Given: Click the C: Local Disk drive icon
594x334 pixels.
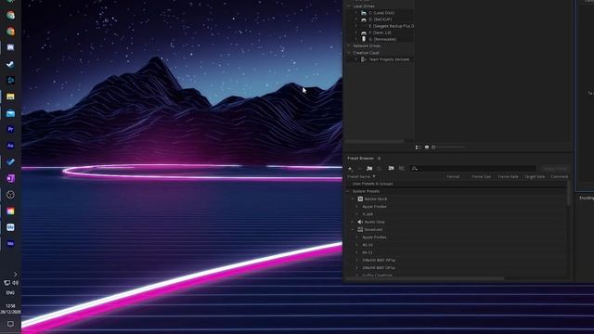Looking at the screenshot, I should click(x=364, y=13).
